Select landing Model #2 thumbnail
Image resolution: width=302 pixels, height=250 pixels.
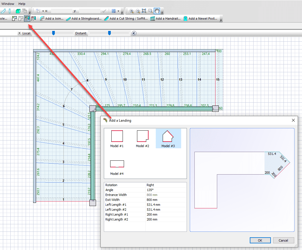pyautogui.click(x=142, y=139)
